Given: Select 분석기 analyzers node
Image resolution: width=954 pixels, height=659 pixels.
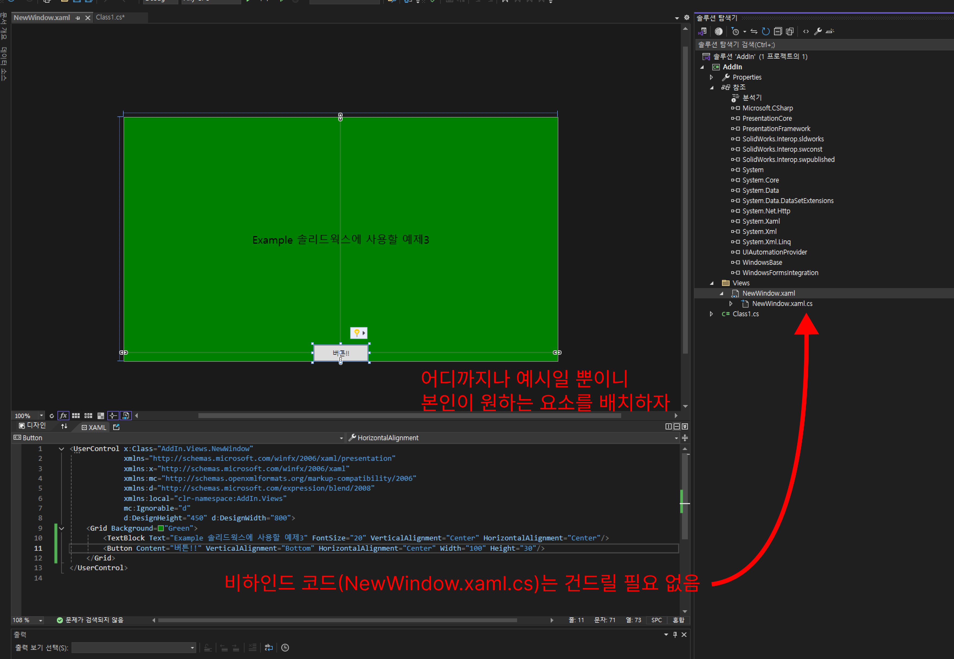Looking at the screenshot, I should 752,98.
